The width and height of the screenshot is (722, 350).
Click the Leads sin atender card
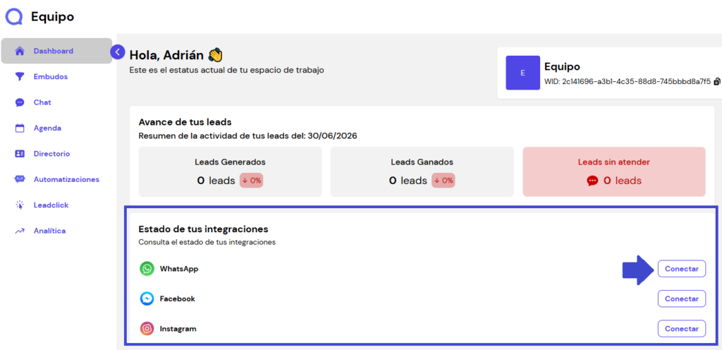click(614, 171)
